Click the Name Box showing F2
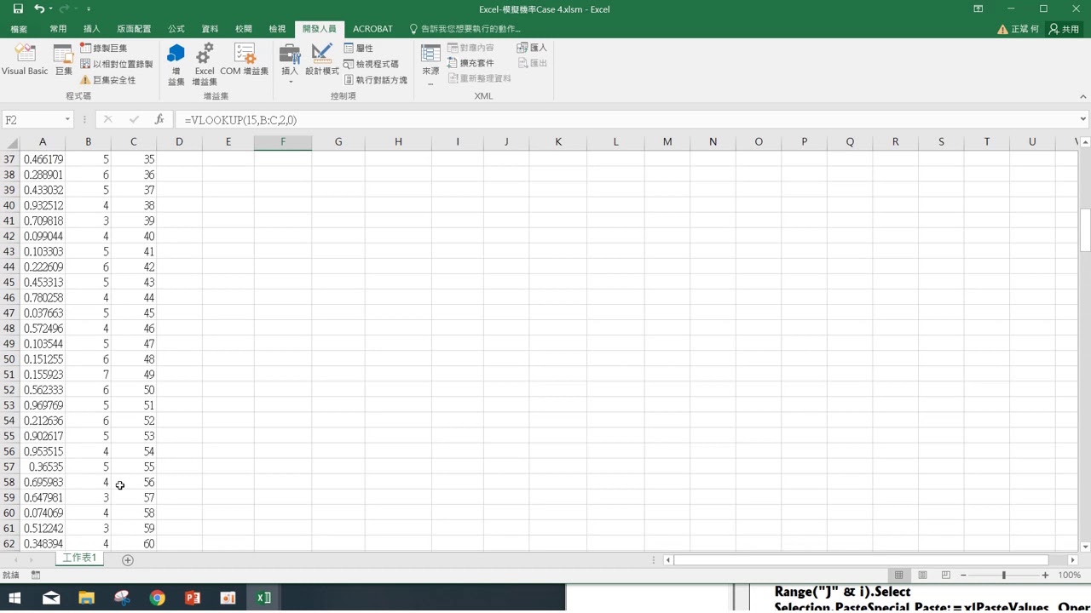The image size is (1091, 613). [x=32, y=120]
